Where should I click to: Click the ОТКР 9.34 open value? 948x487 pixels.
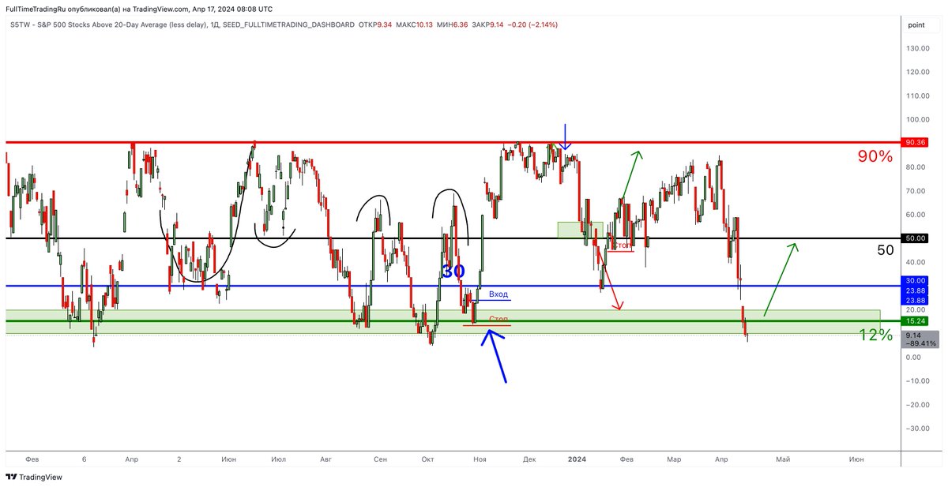375,24
